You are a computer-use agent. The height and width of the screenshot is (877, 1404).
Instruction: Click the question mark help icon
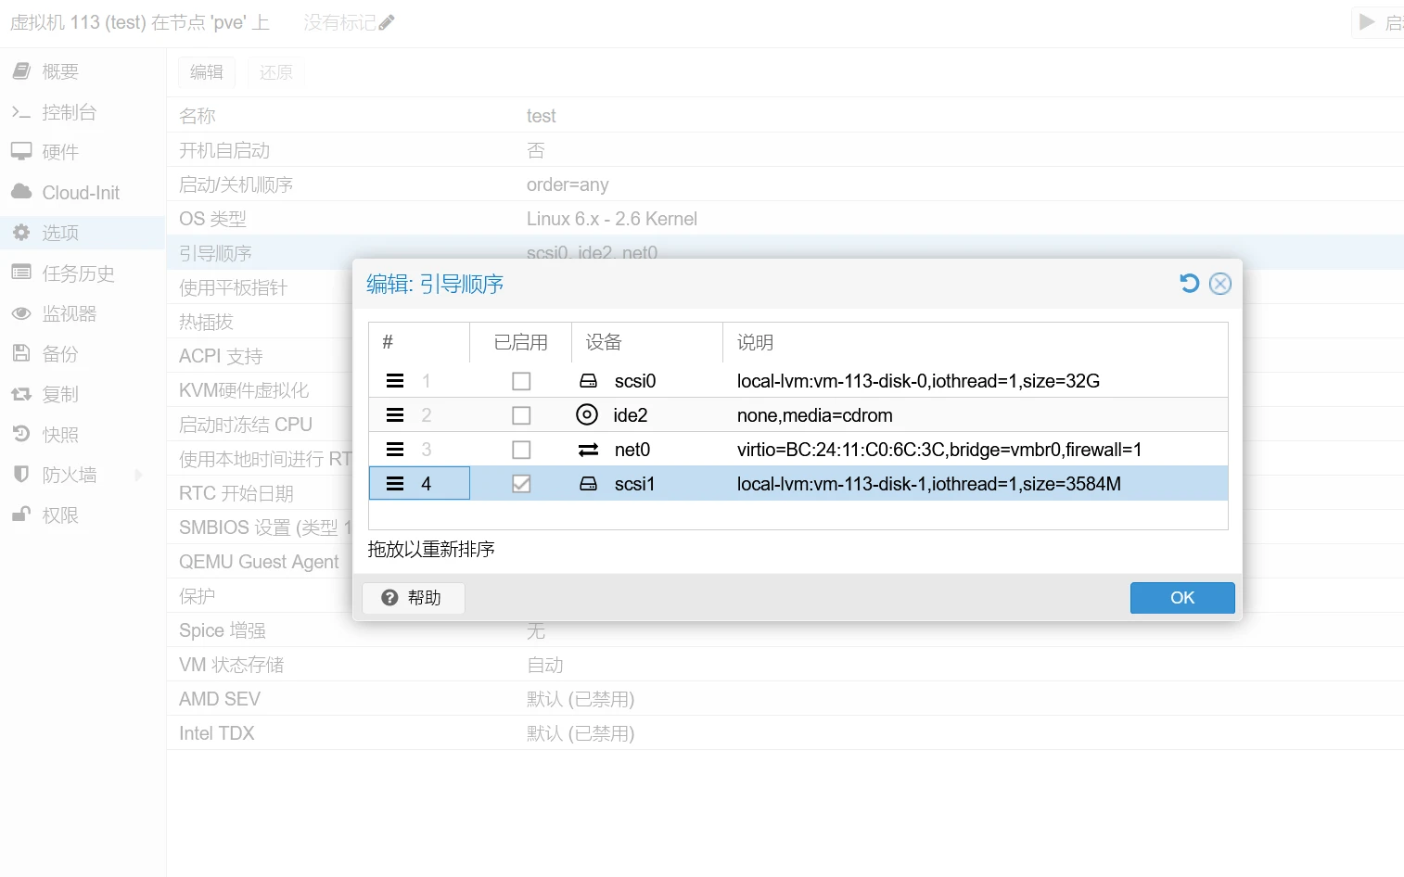[389, 598]
